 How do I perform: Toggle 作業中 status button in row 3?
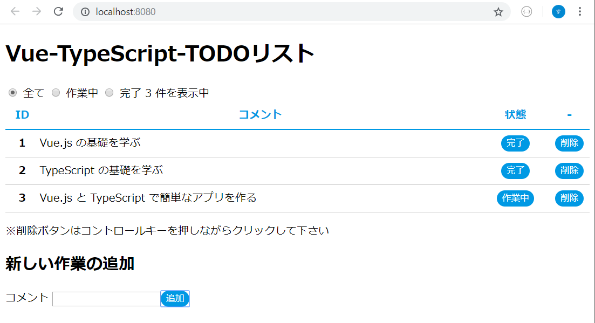coord(515,198)
